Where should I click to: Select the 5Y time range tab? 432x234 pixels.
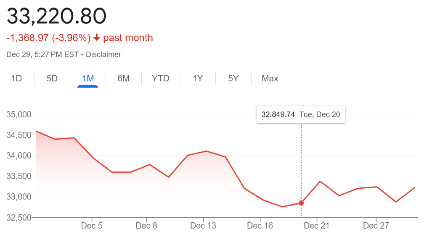233,78
